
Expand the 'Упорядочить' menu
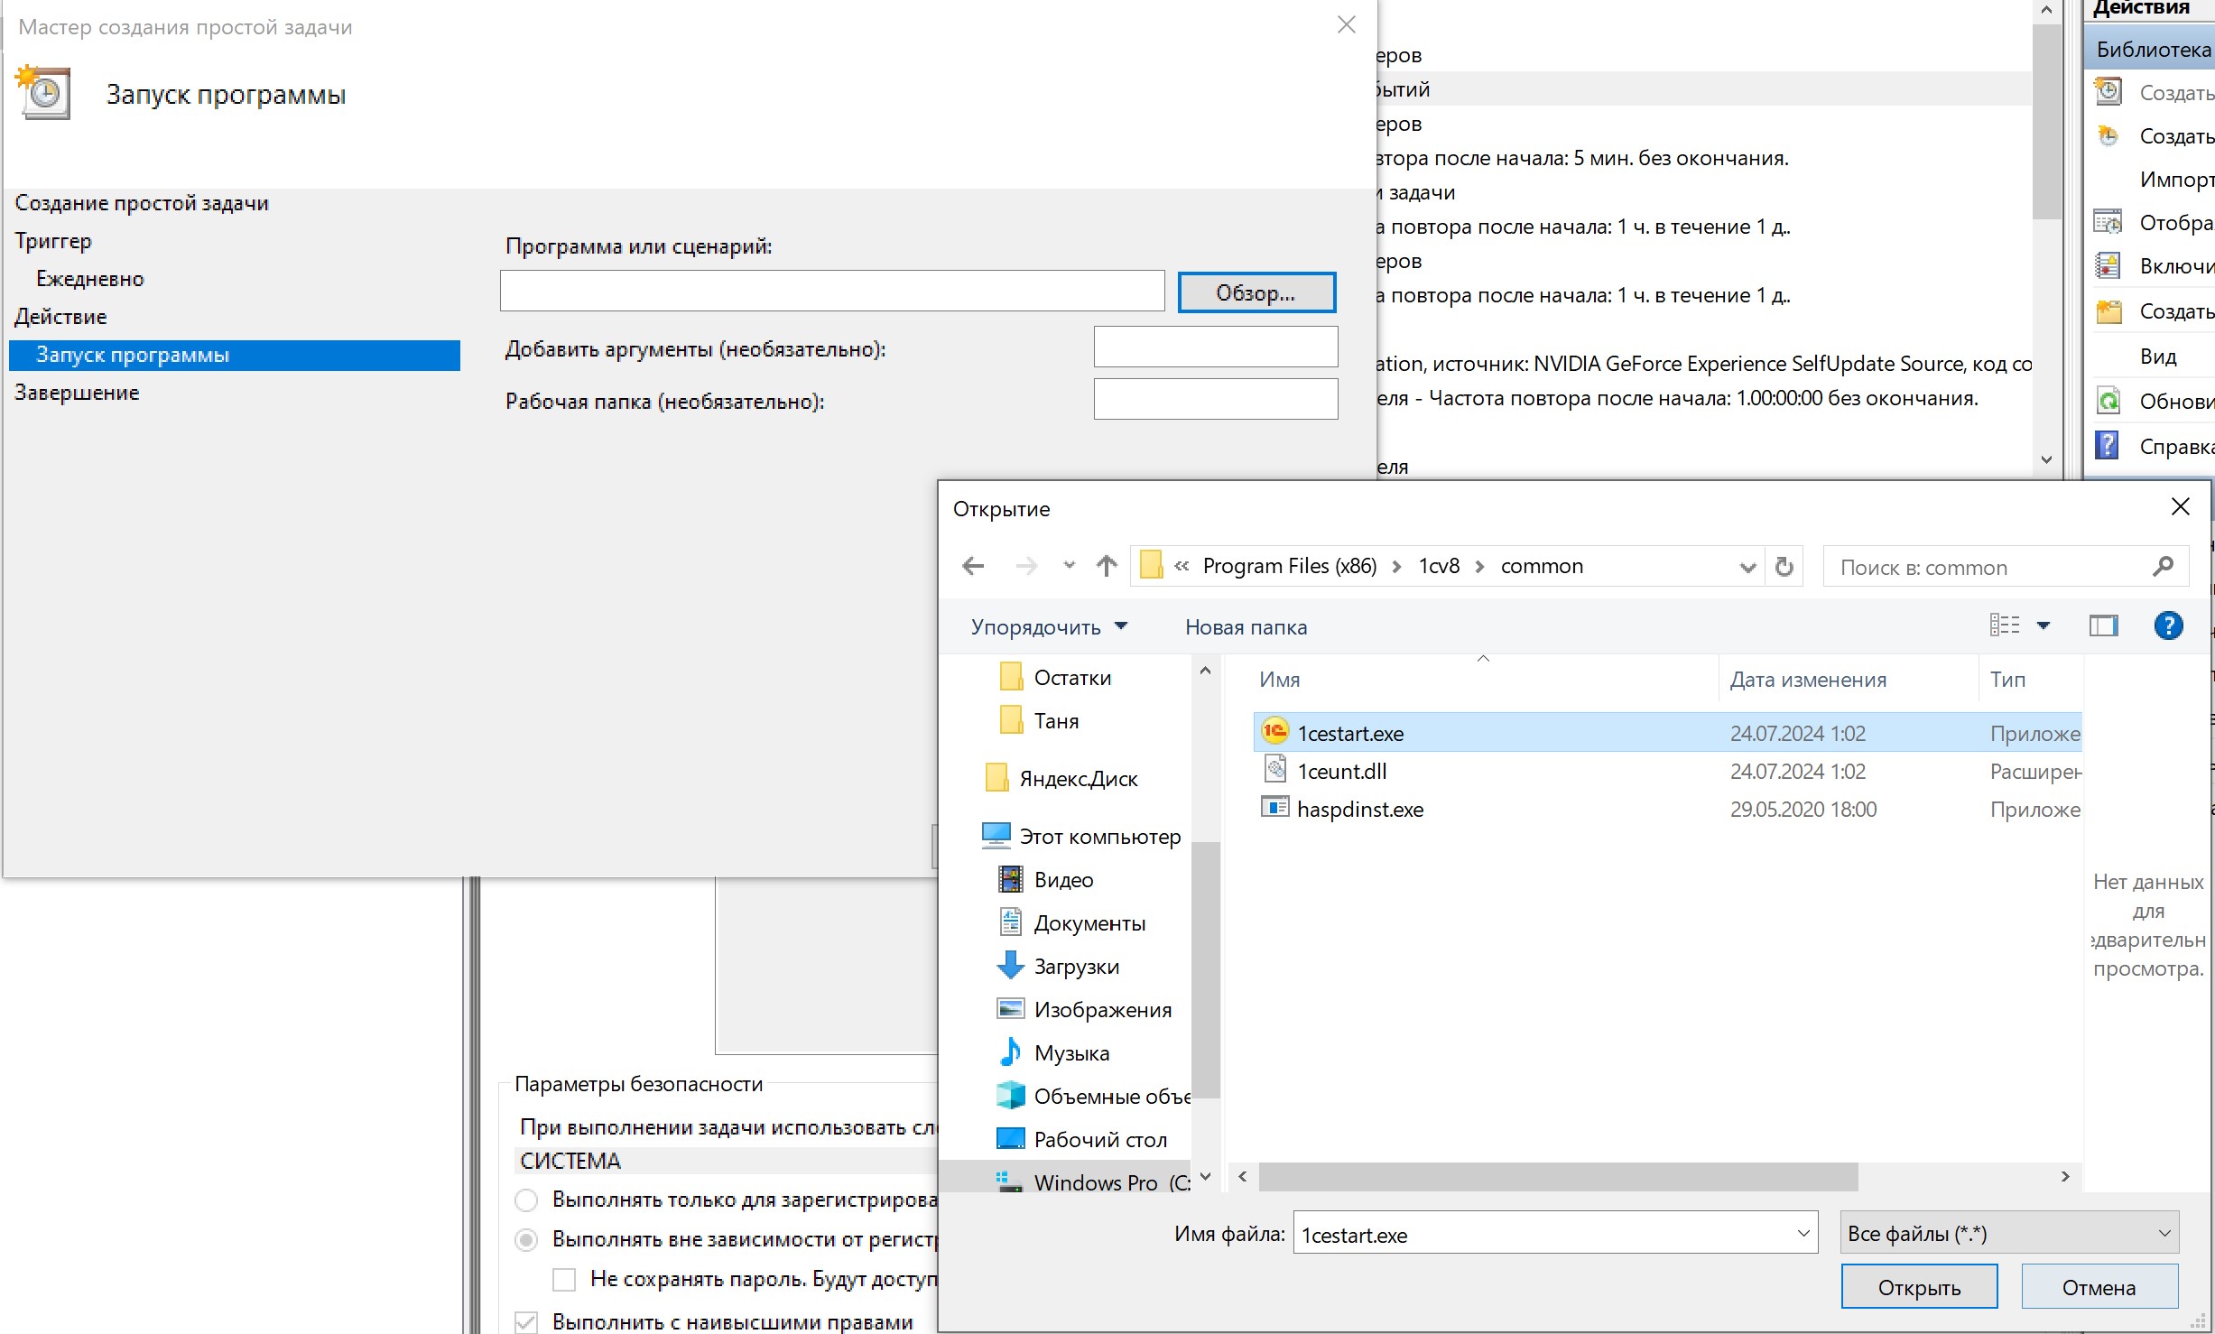tap(1049, 626)
